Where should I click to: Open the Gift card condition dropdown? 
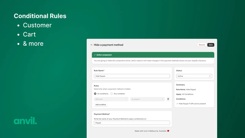(x=111, y=99)
